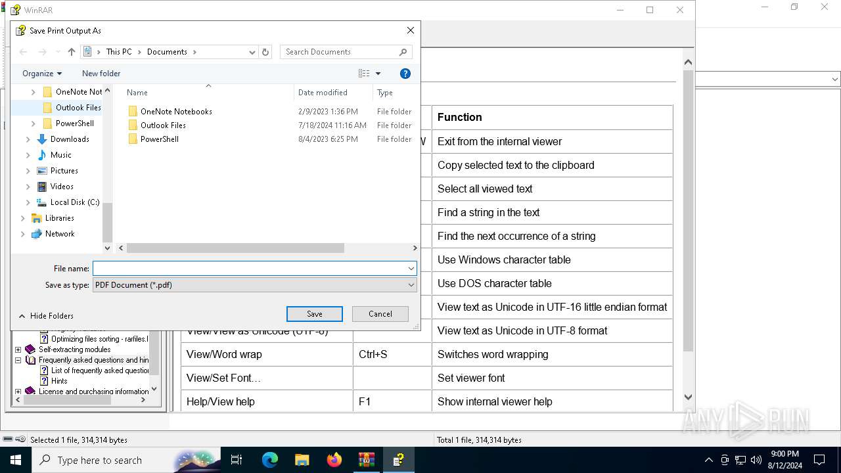This screenshot has width=841, height=473.
Task: Open the dialog help question icon
Action: pos(405,74)
